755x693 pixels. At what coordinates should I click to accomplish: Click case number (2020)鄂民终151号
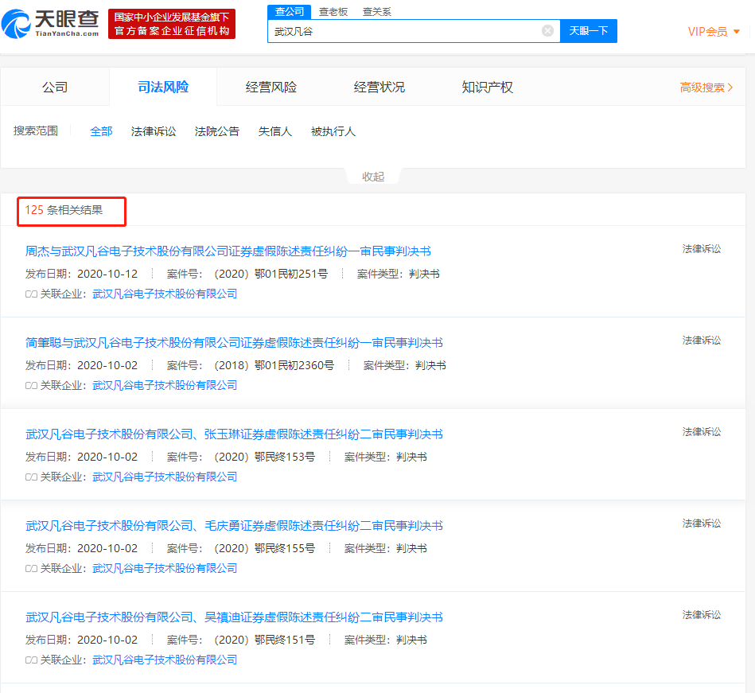(265, 640)
